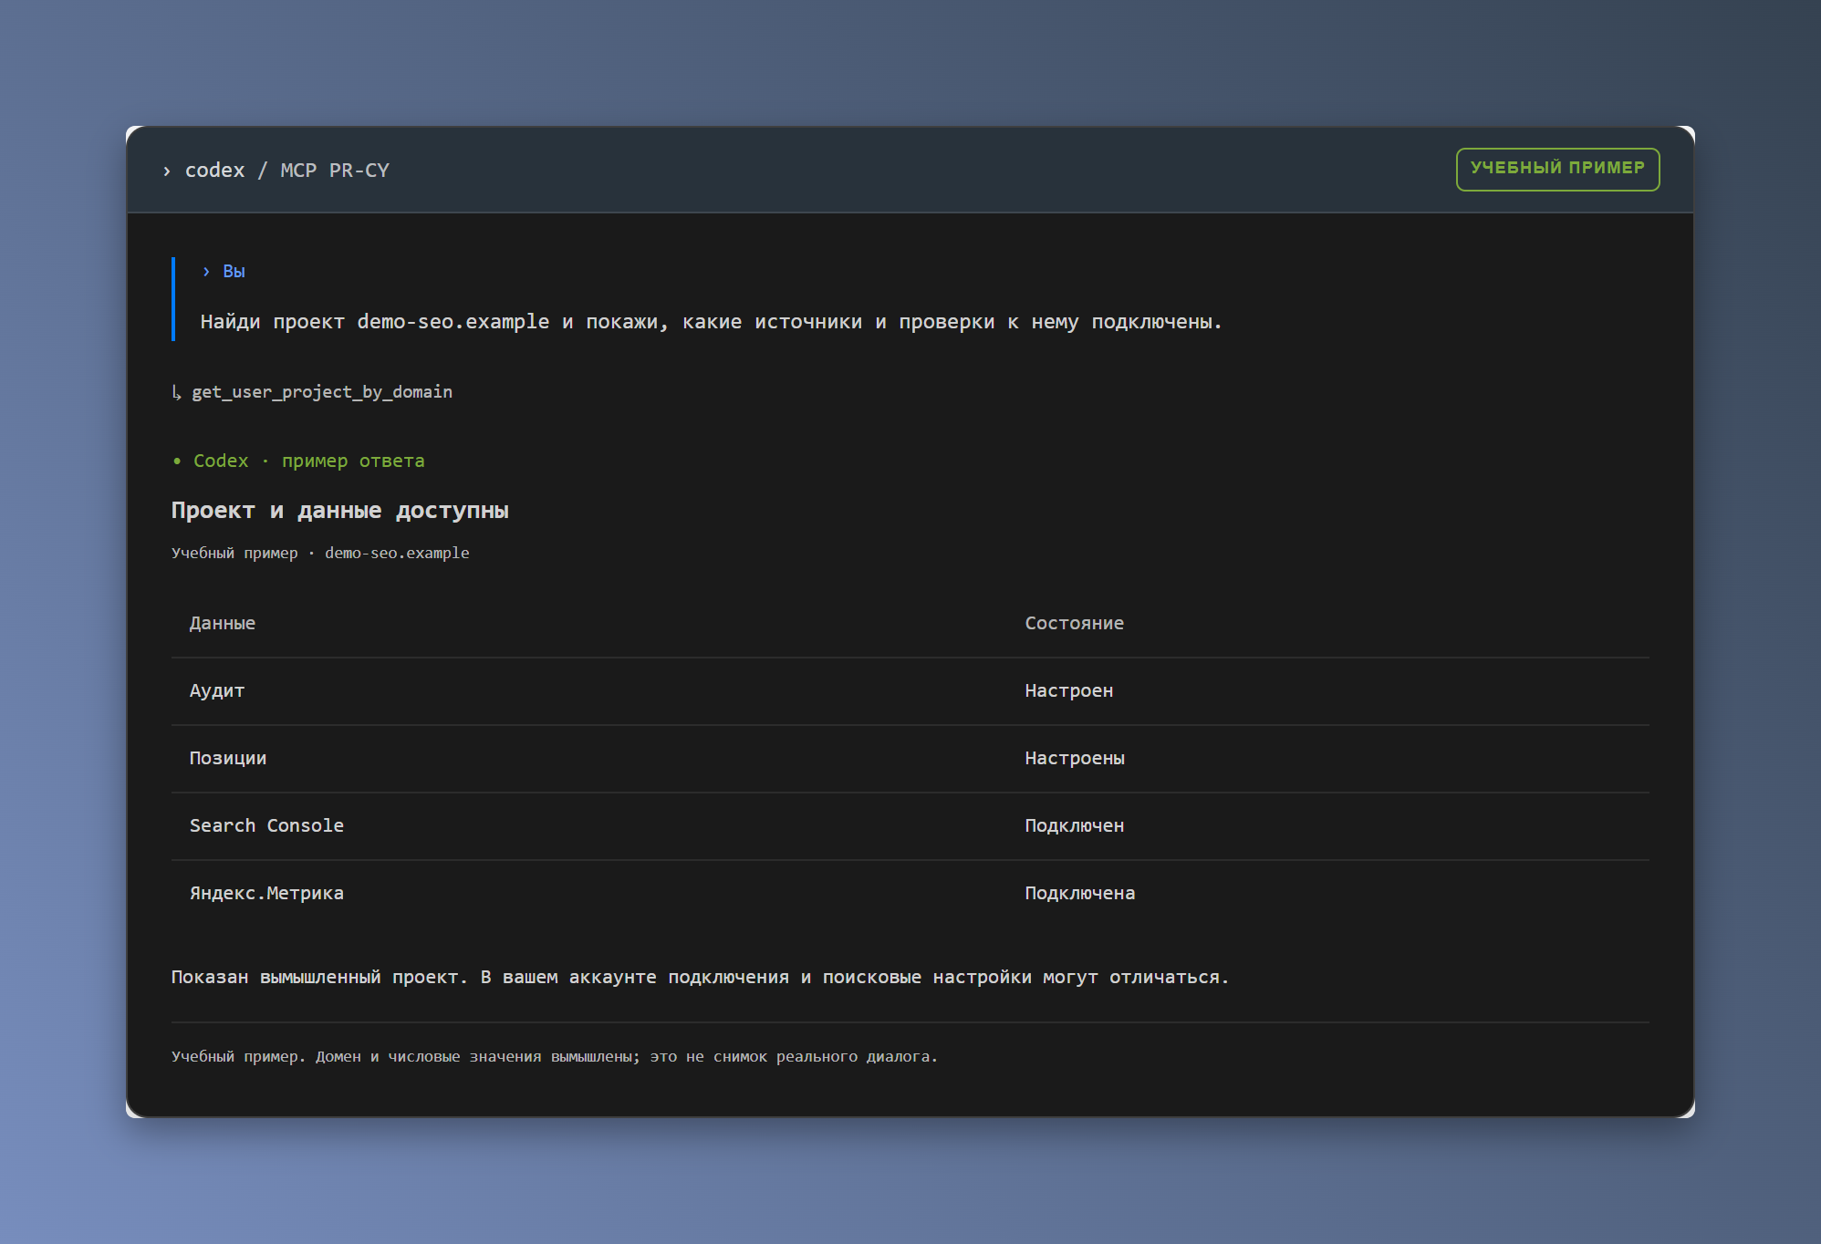The height and width of the screenshot is (1244, 1821).
Task: Click the Настроены status cell
Action: (x=1075, y=759)
